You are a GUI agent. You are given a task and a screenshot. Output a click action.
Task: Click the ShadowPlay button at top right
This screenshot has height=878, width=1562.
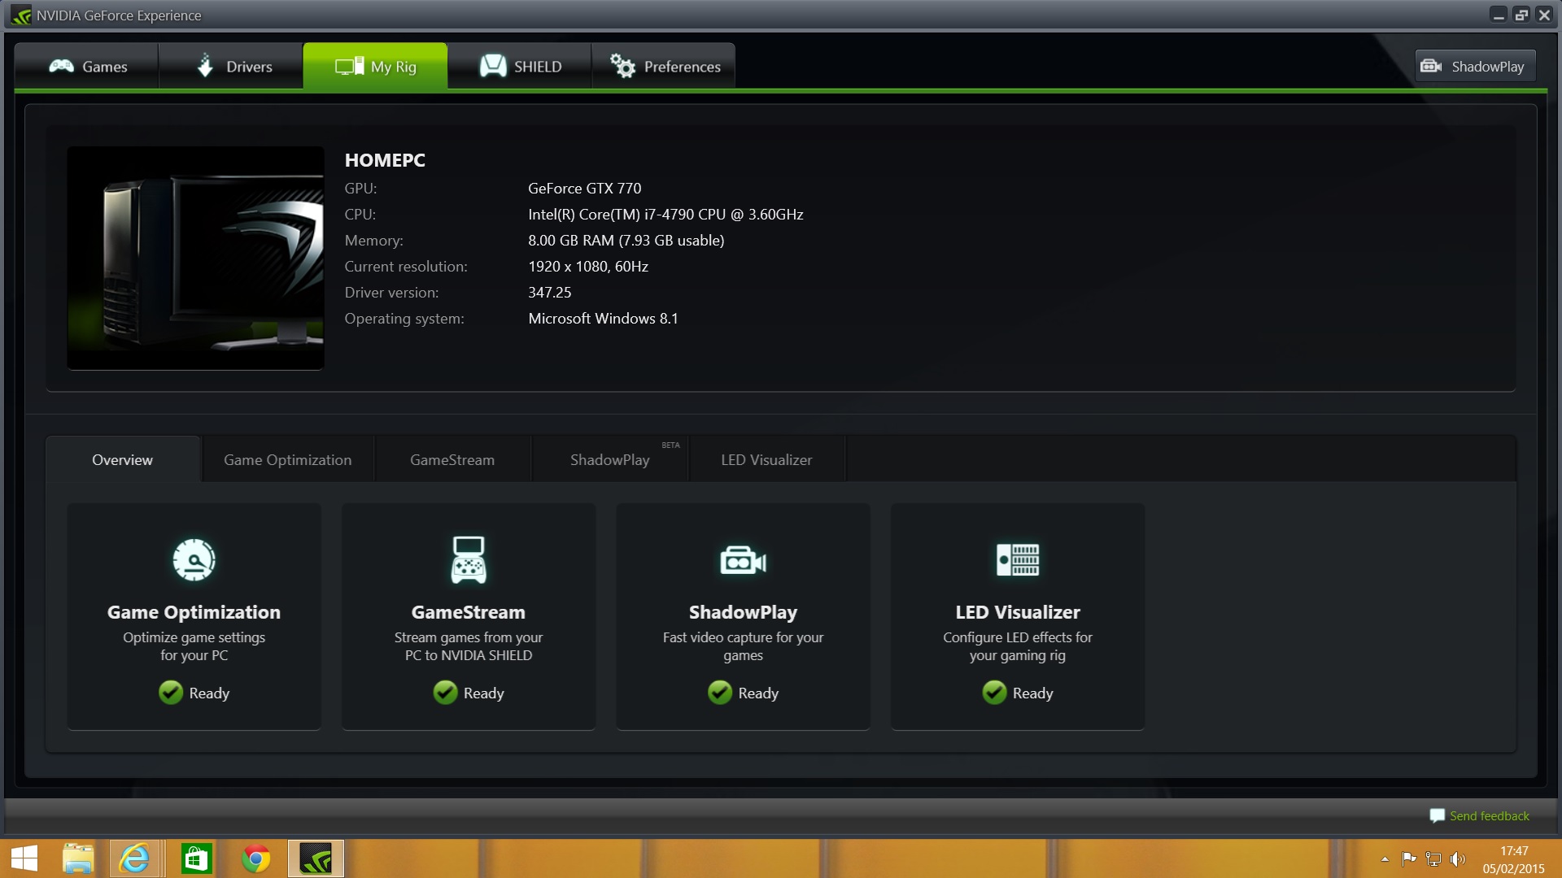[x=1475, y=66]
